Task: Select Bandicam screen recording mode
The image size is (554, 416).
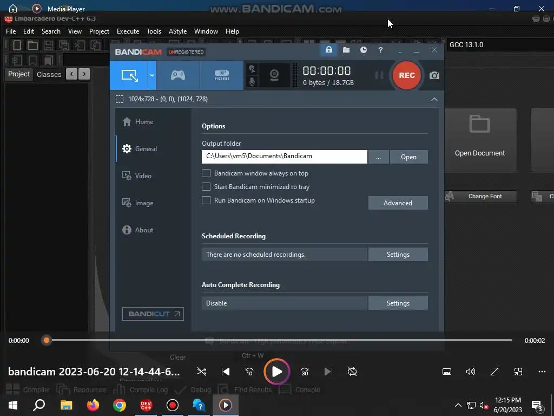Action: click(129, 75)
